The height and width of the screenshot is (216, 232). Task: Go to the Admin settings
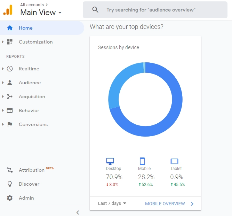[26, 198]
